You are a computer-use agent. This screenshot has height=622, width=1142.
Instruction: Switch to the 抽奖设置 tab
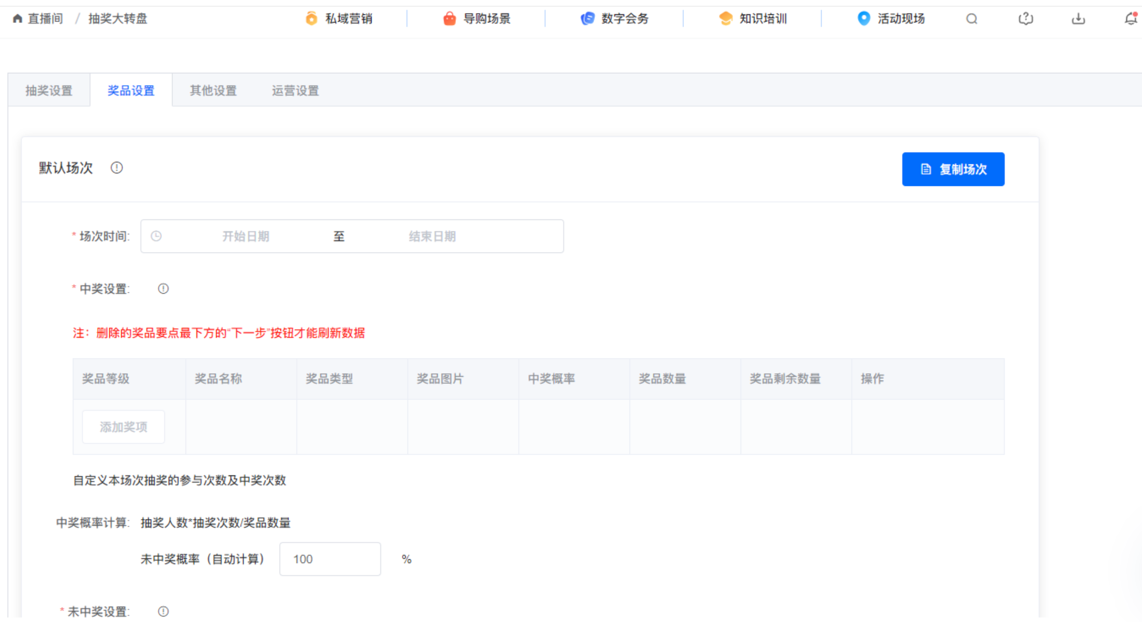click(x=49, y=91)
